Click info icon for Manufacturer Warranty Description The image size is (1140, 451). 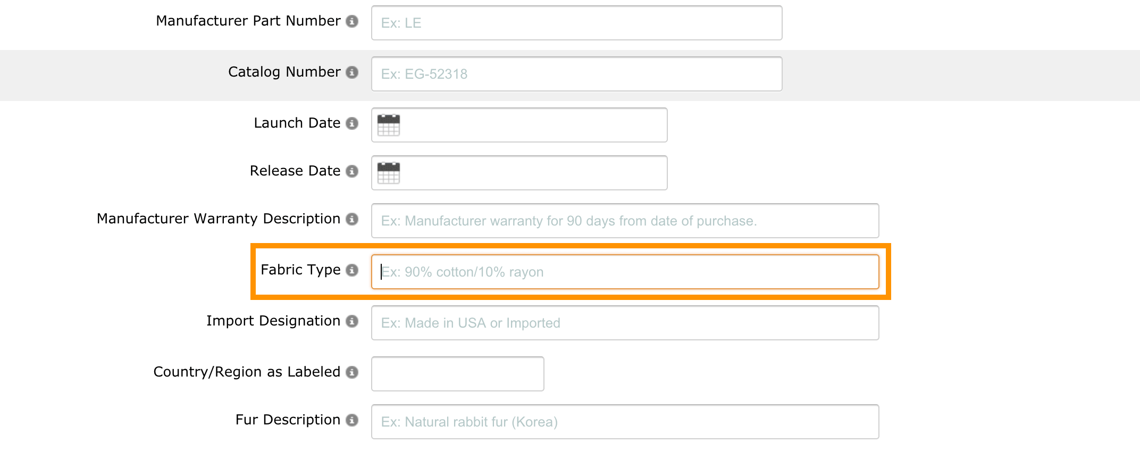tap(352, 219)
